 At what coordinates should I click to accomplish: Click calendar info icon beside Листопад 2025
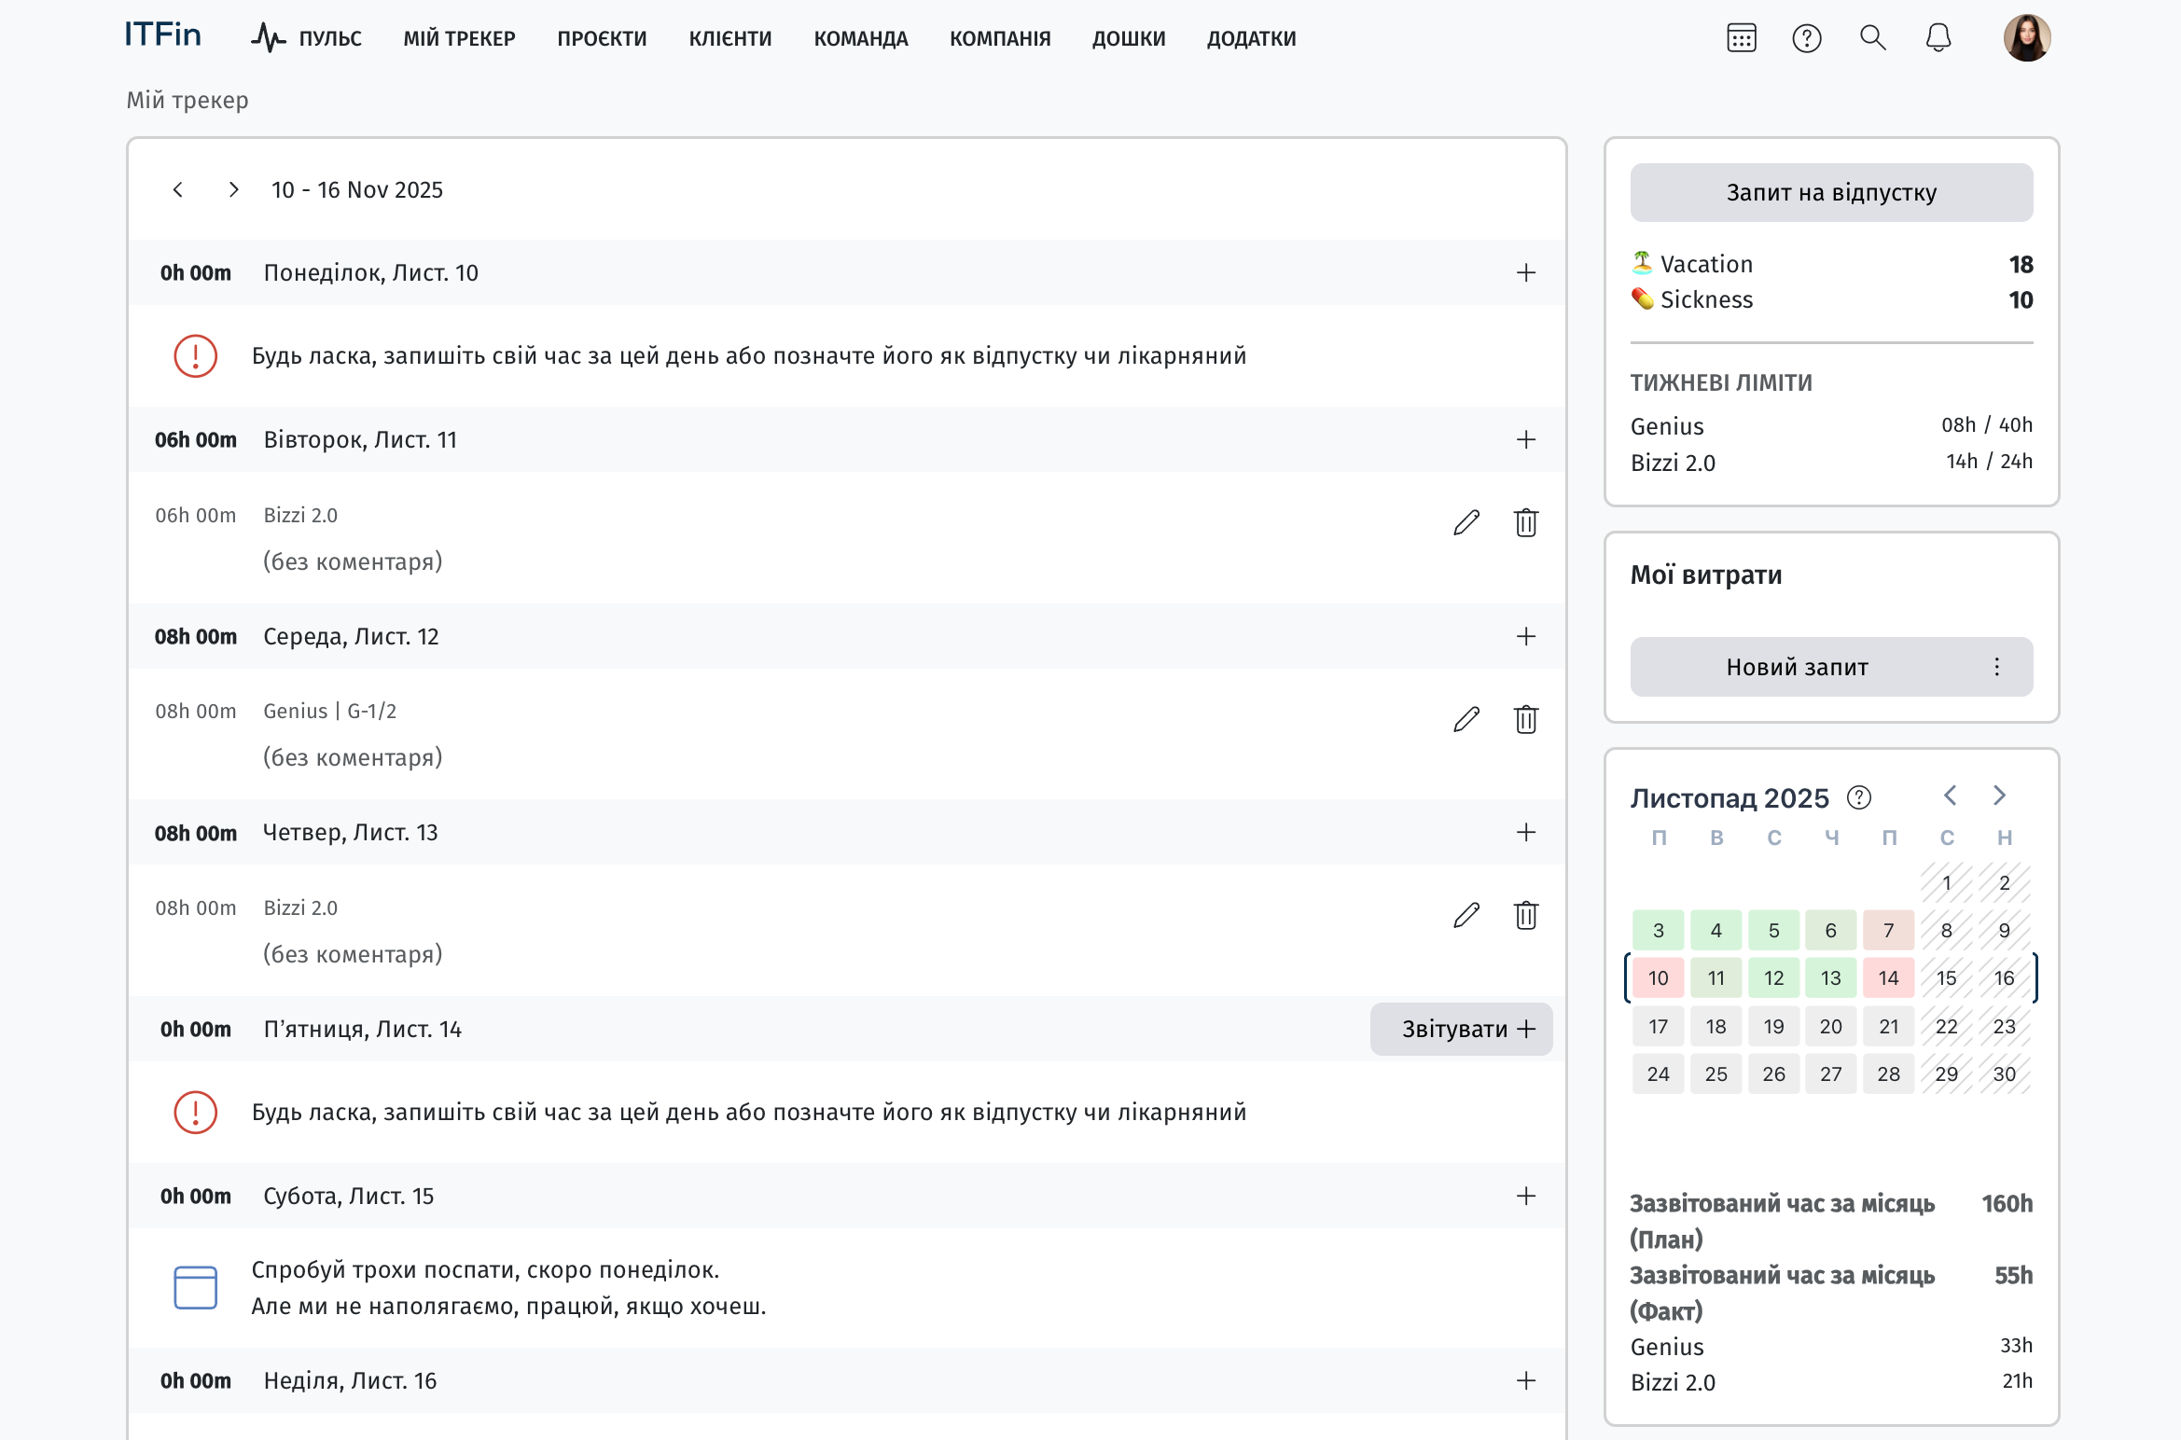pos(1859,797)
